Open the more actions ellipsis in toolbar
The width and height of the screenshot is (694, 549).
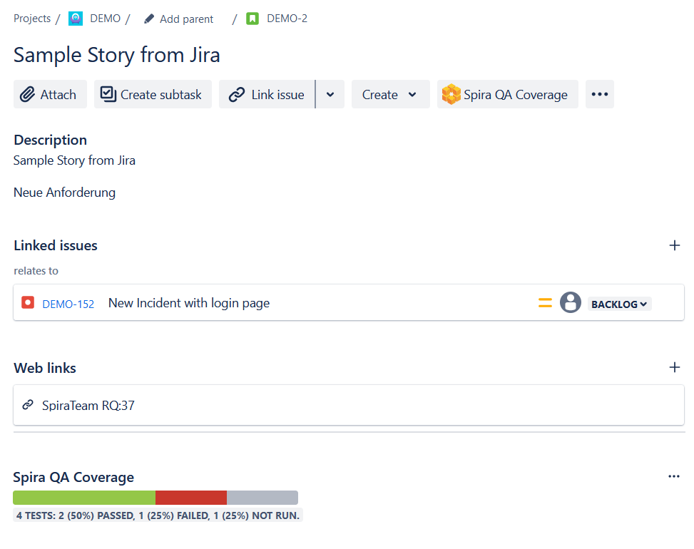tap(599, 94)
